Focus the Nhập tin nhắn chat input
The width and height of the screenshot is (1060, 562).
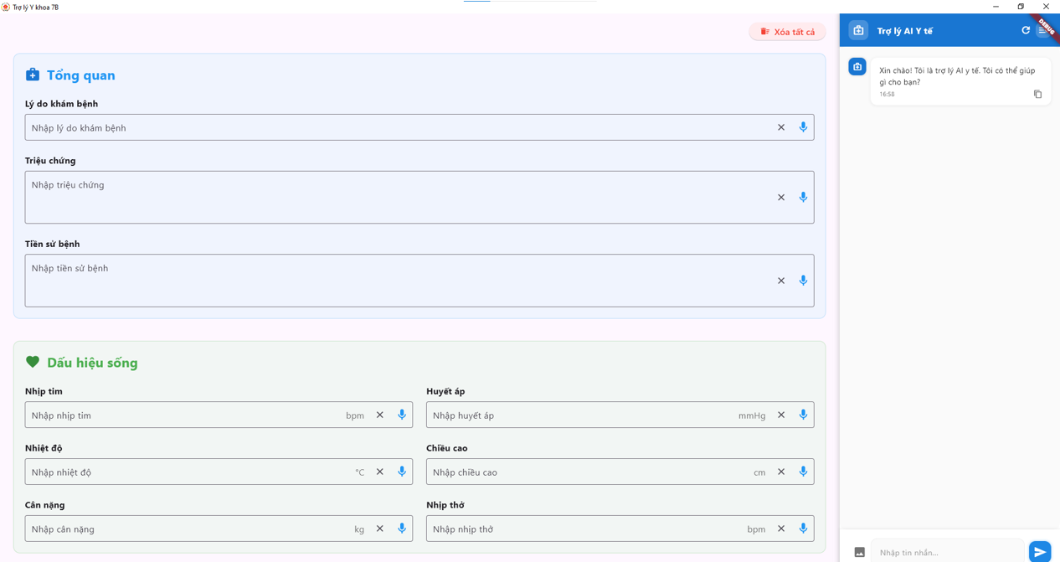pyautogui.click(x=946, y=552)
